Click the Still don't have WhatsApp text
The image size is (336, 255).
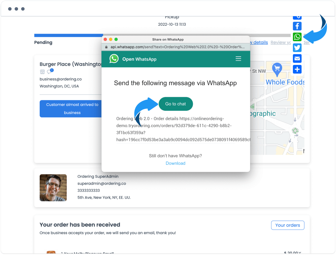click(x=175, y=156)
